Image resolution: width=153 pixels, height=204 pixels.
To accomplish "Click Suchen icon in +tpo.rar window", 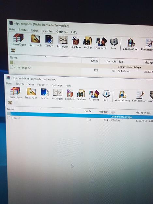I will point(81,94).
